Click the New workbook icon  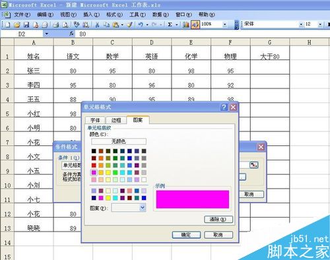8,24
